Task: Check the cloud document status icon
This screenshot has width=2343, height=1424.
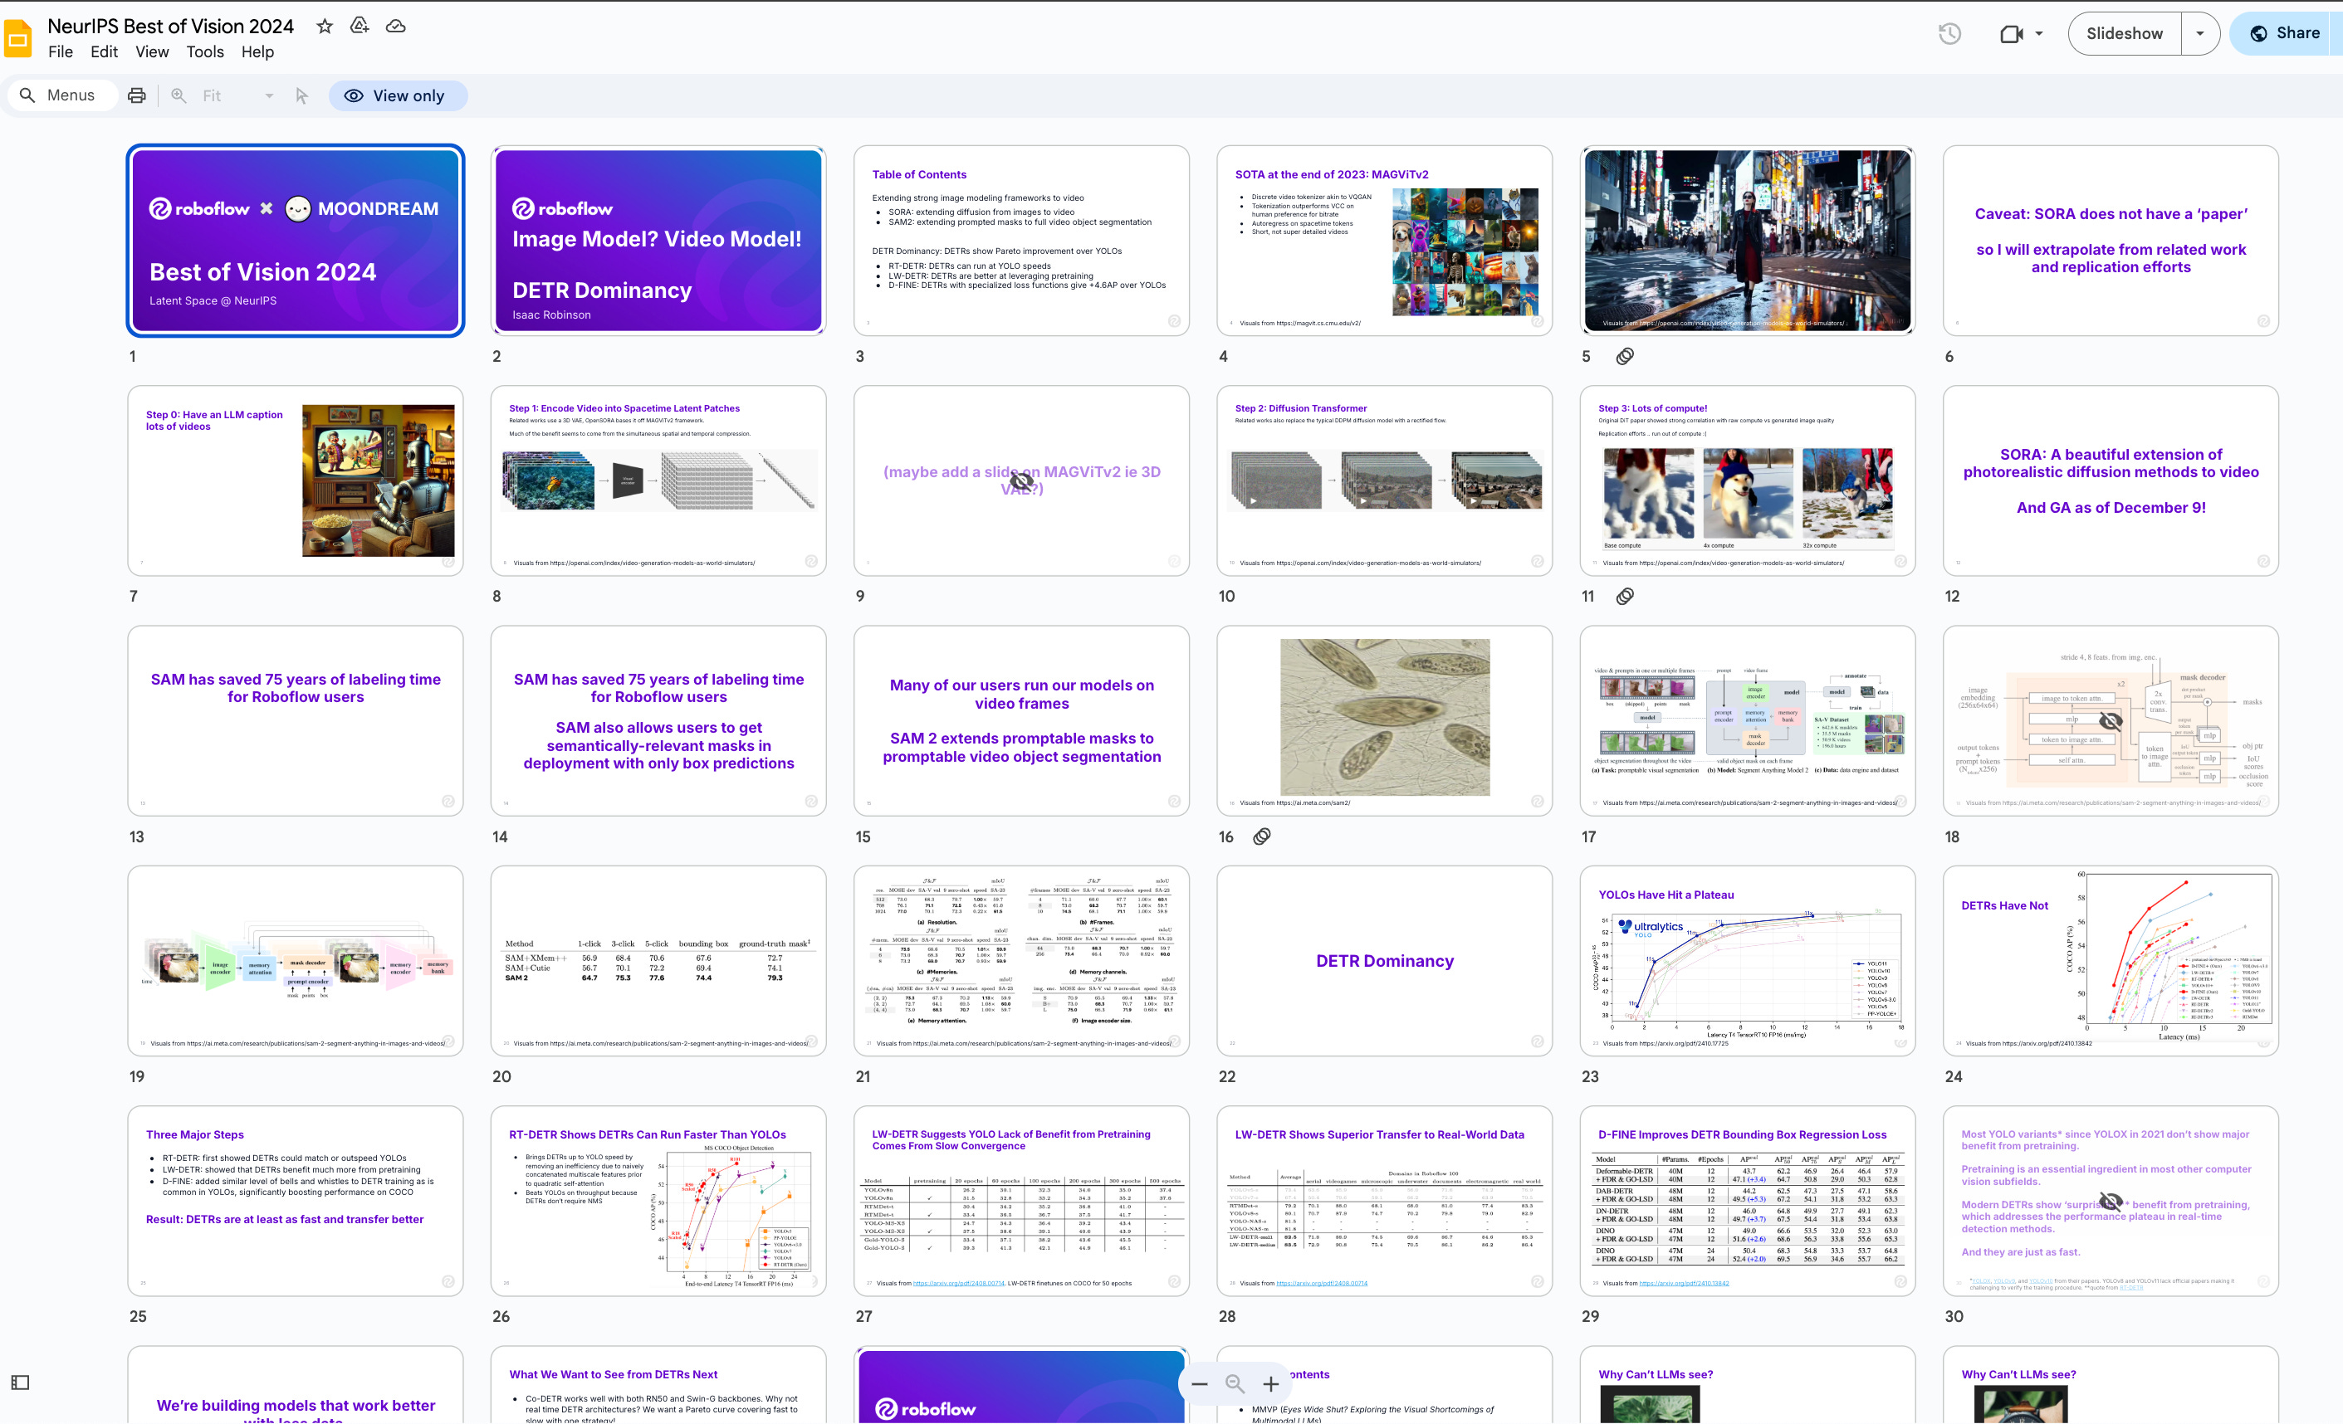Action: pyautogui.click(x=395, y=27)
